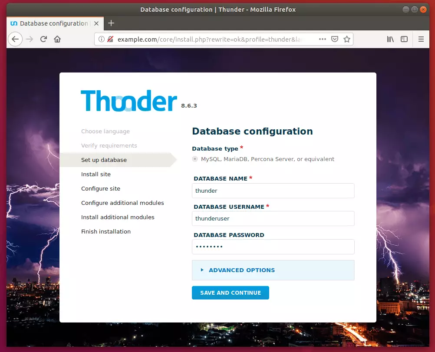Screen dimensions: 435x352
Task: Go back to the previous page
Action: click(15, 39)
